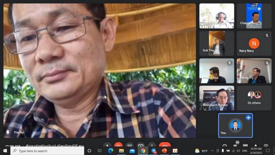Turn on the camera using red button
This screenshot has height=155, width=275.
coord(119,146)
